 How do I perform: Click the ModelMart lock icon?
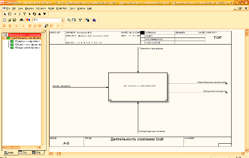16,26
